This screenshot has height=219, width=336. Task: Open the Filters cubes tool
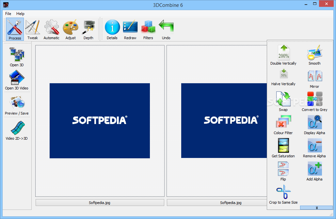coord(148,29)
